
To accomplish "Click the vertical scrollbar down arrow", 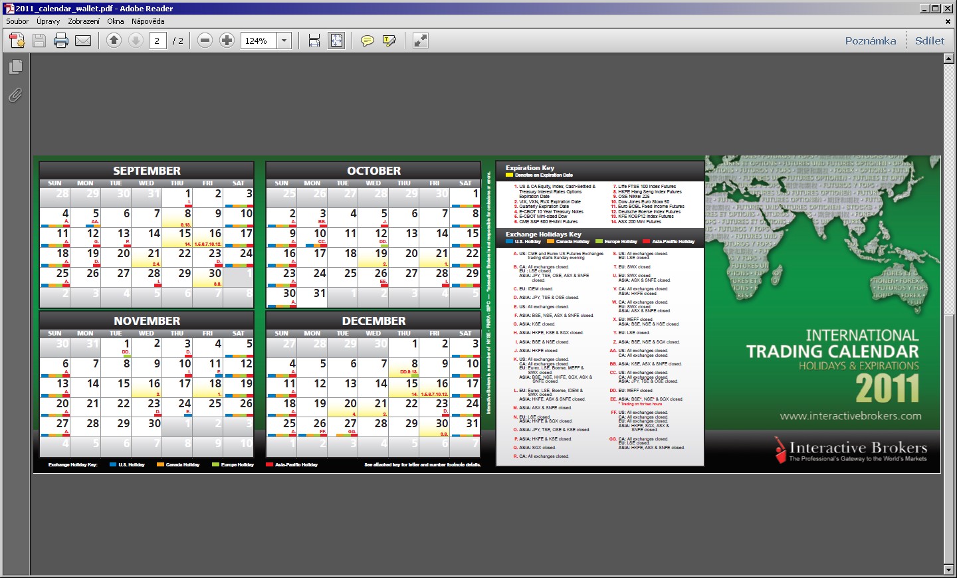I will (949, 569).
